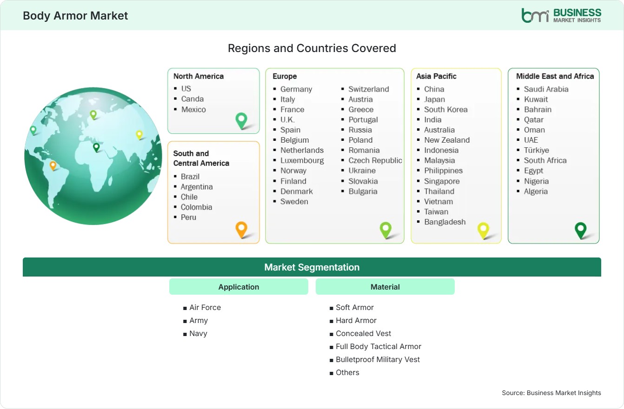Viewport: 624px width, 409px height.
Task: Click 'Colombia' in the list
Action: (196, 207)
